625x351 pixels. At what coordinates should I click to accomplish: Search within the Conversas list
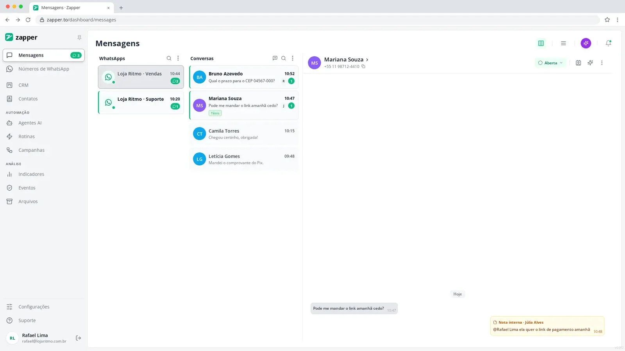coord(284,58)
